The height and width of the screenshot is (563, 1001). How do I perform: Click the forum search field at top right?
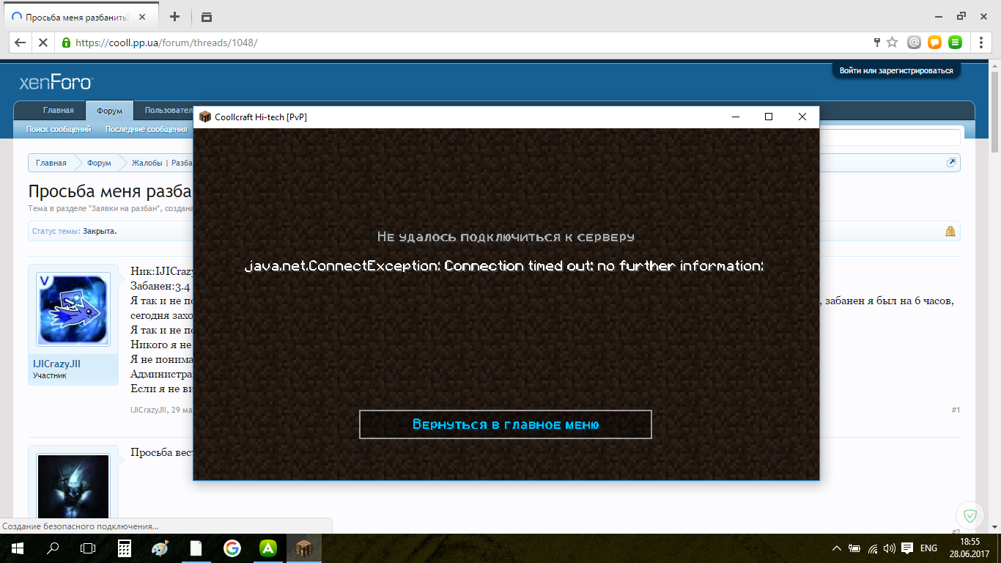tap(890, 137)
